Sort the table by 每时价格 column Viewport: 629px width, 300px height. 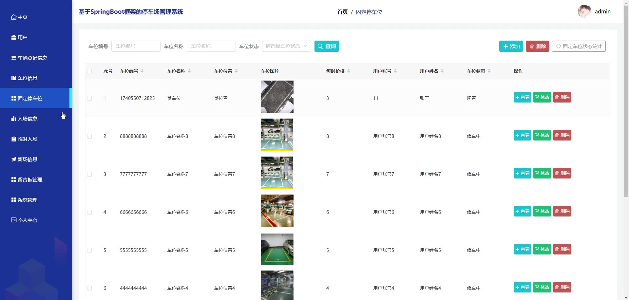[349, 71]
